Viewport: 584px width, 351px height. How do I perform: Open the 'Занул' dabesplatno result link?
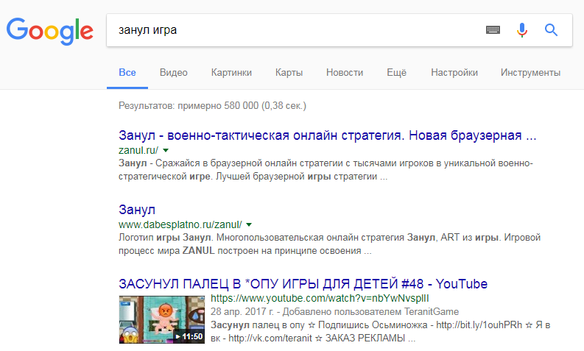(x=137, y=210)
